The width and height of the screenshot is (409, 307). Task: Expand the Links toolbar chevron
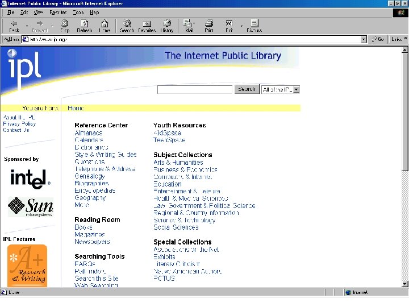pyautogui.click(x=406, y=39)
